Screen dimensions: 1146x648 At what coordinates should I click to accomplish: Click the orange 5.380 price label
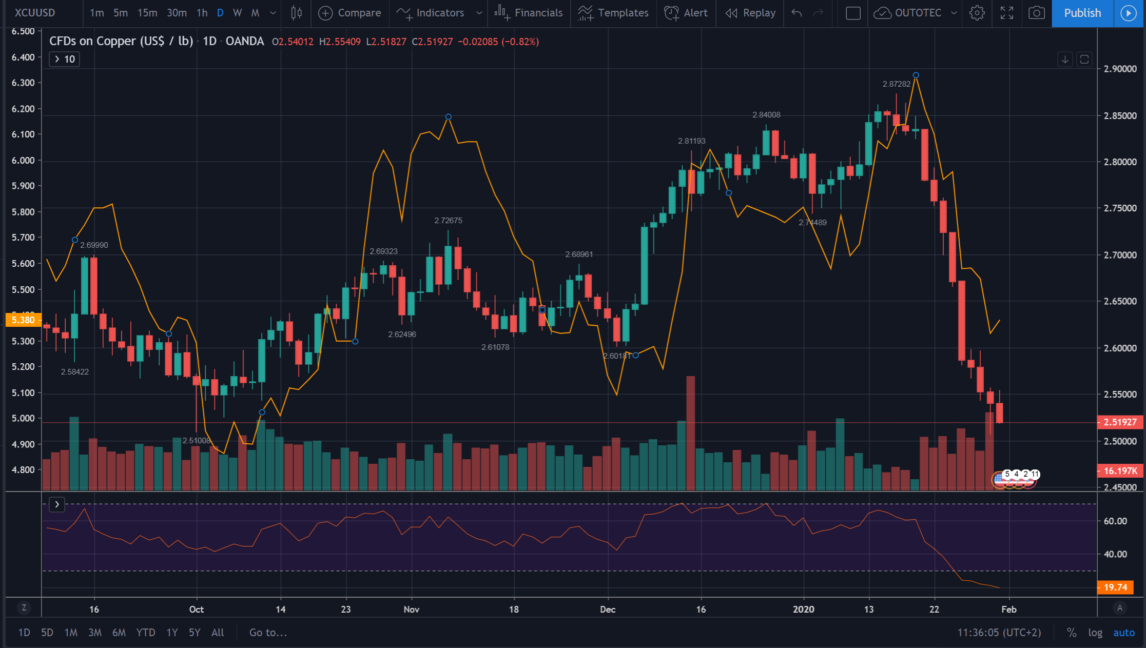pyautogui.click(x=23, y=320)
